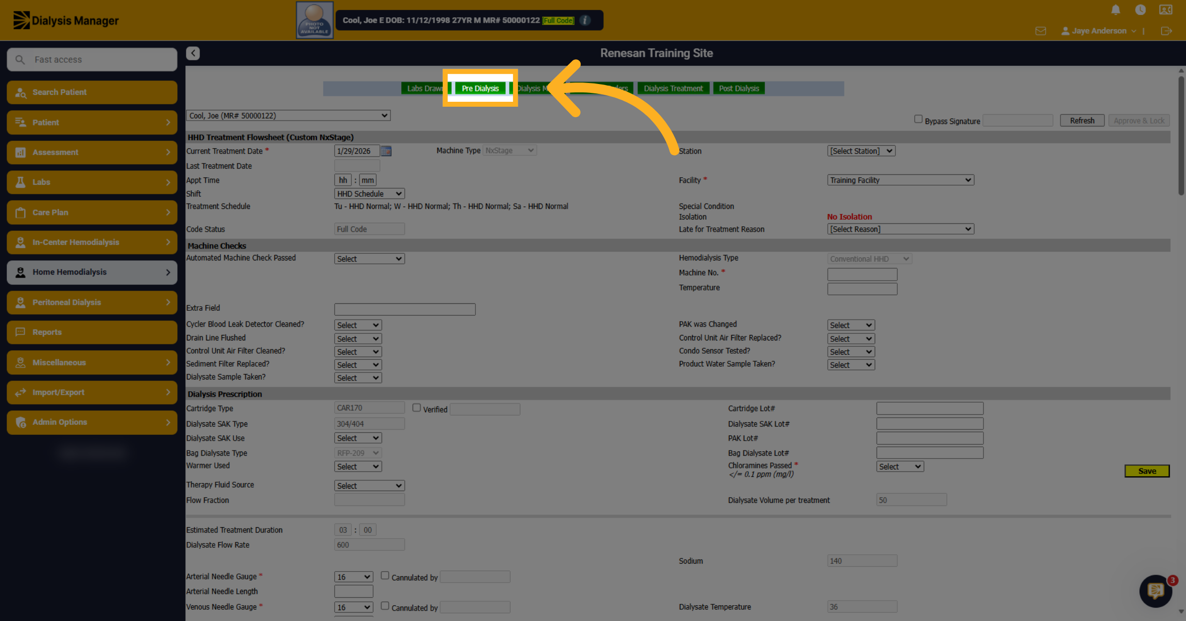1186x621 pixels.
Task: Open Admin Options sidebar menu
Action: click(x=92, y=422)
